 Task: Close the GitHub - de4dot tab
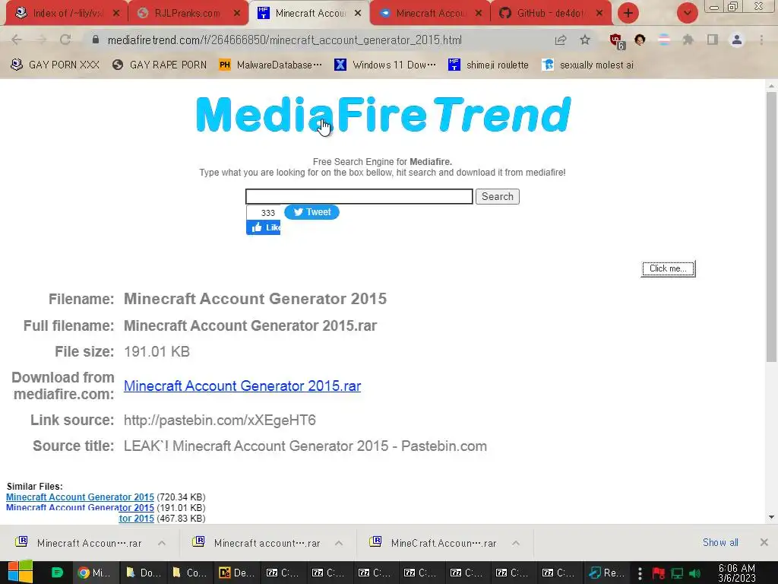[x=599, y=14]
